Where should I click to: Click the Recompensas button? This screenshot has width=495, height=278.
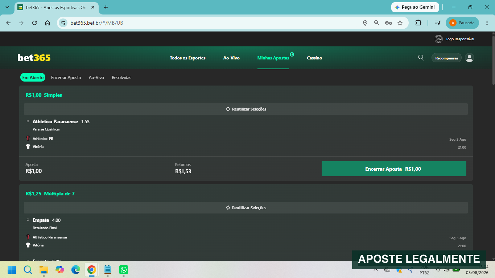click(x=446, y=58)
